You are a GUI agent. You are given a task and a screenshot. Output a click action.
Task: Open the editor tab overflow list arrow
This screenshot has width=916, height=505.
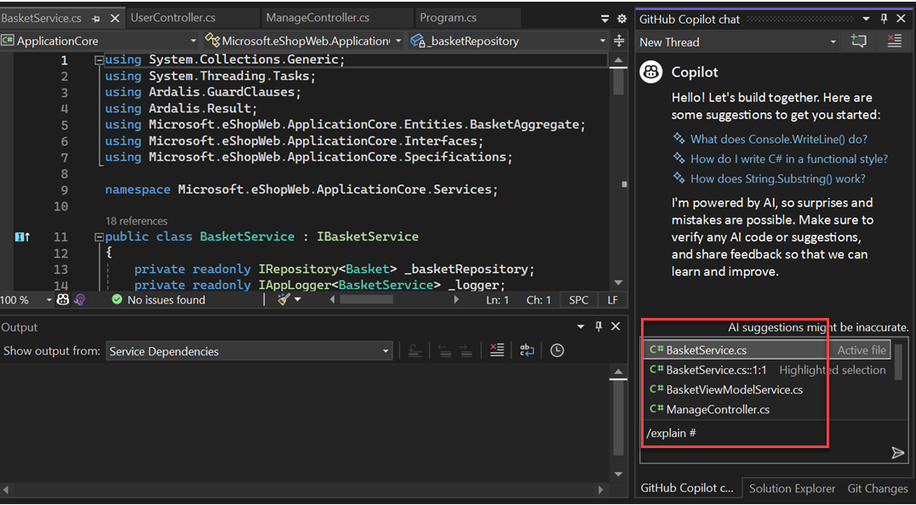point(605,20)
